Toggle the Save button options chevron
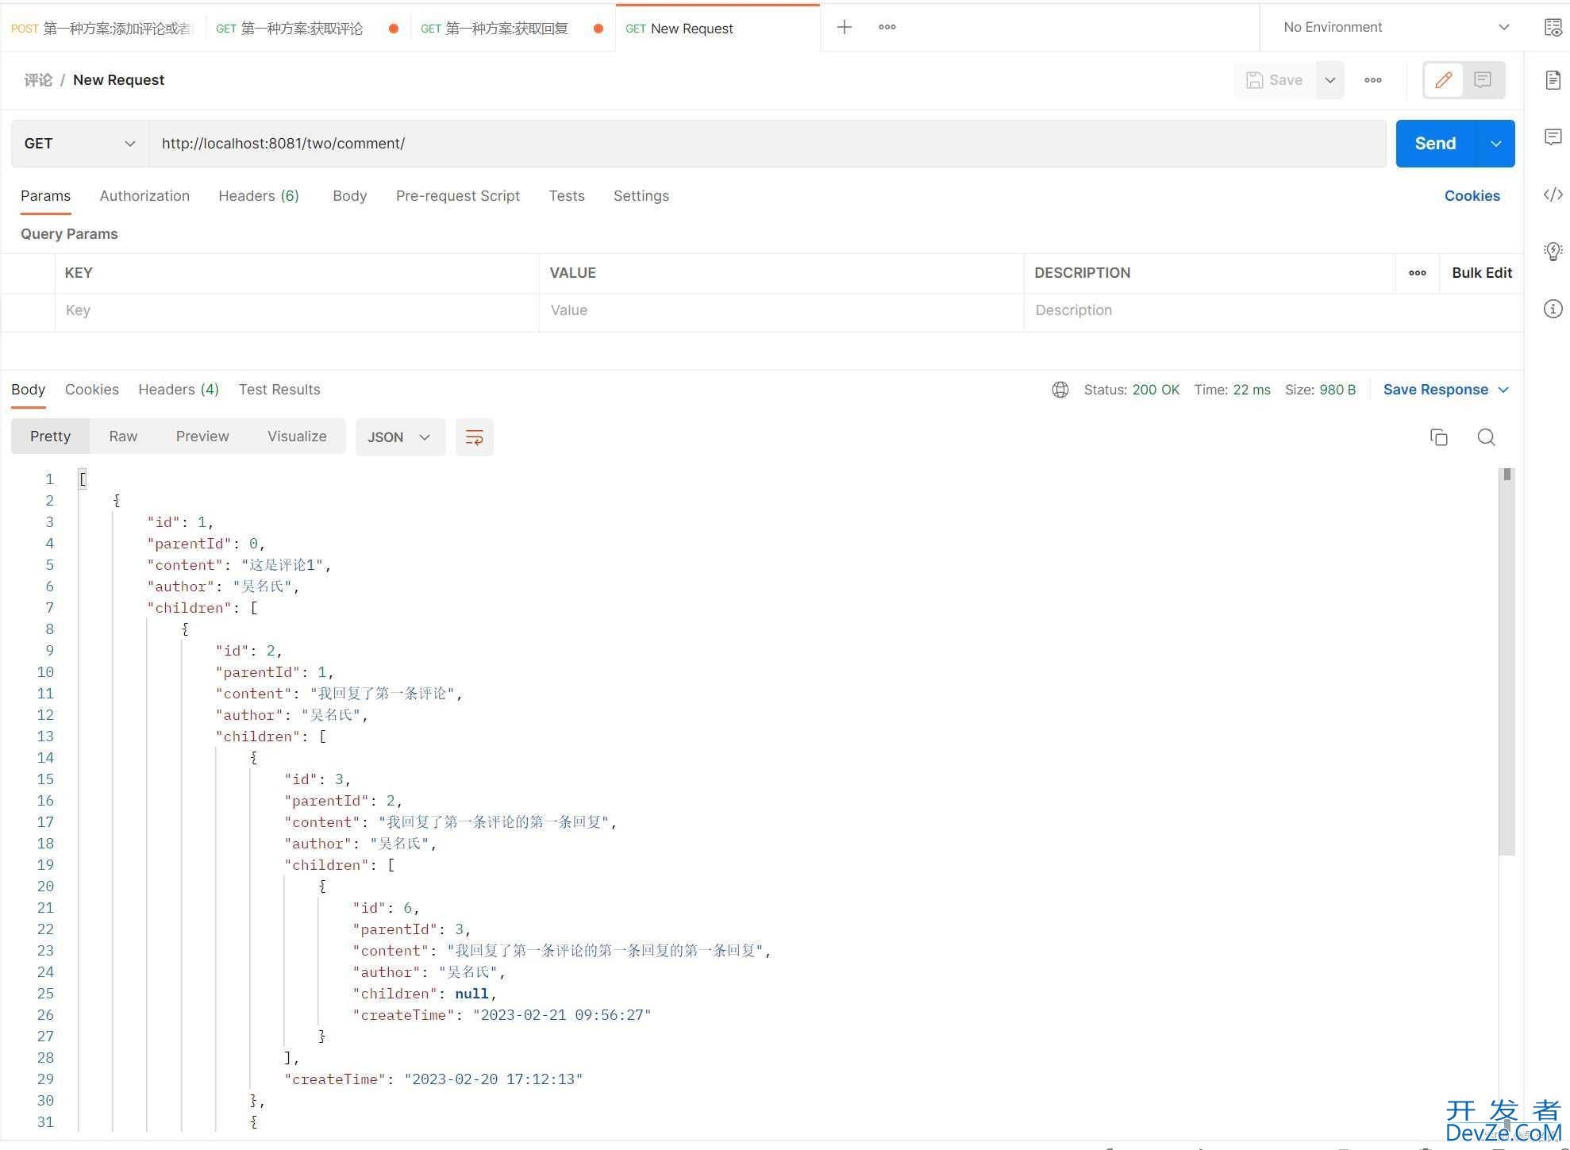This screenshot has width=1570, height=1150. point(1329,79)
